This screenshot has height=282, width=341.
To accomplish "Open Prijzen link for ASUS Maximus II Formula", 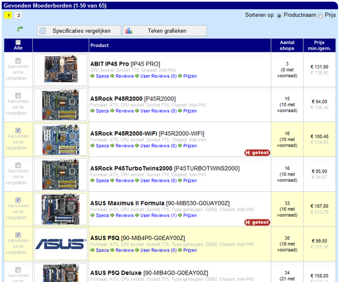I will point(190,215).
